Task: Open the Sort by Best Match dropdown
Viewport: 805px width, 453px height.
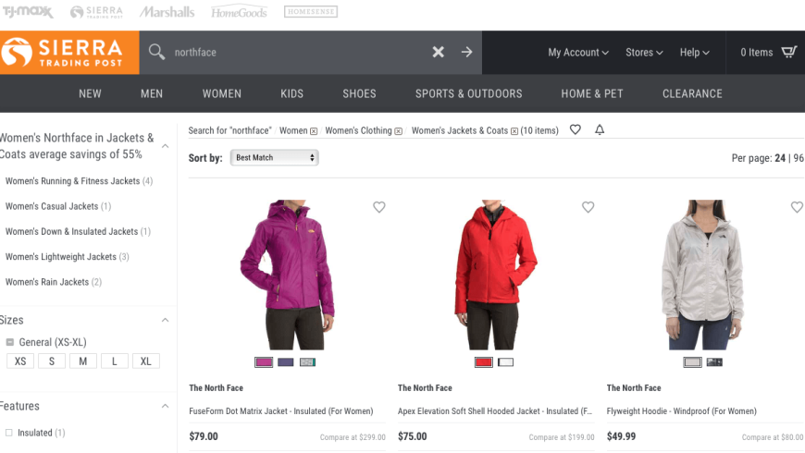Action: (x=274, y=157)
